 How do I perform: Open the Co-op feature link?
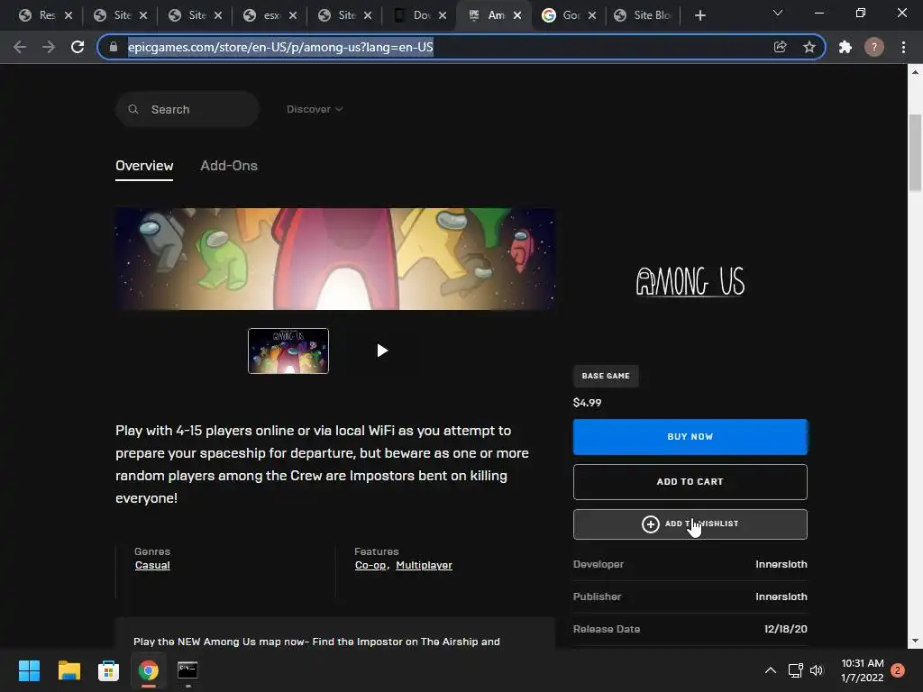click(x=370, y=566)
